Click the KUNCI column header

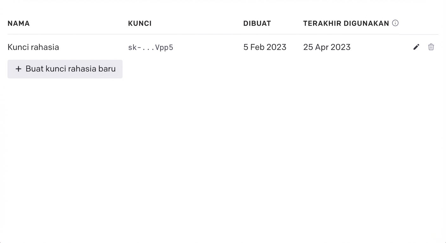[x=140, y=23]
